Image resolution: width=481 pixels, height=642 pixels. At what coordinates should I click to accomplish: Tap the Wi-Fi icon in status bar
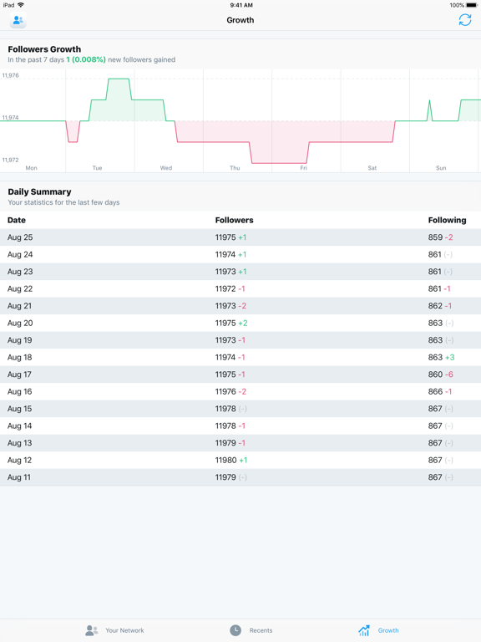pyautogui.click(x=20, y=5)
